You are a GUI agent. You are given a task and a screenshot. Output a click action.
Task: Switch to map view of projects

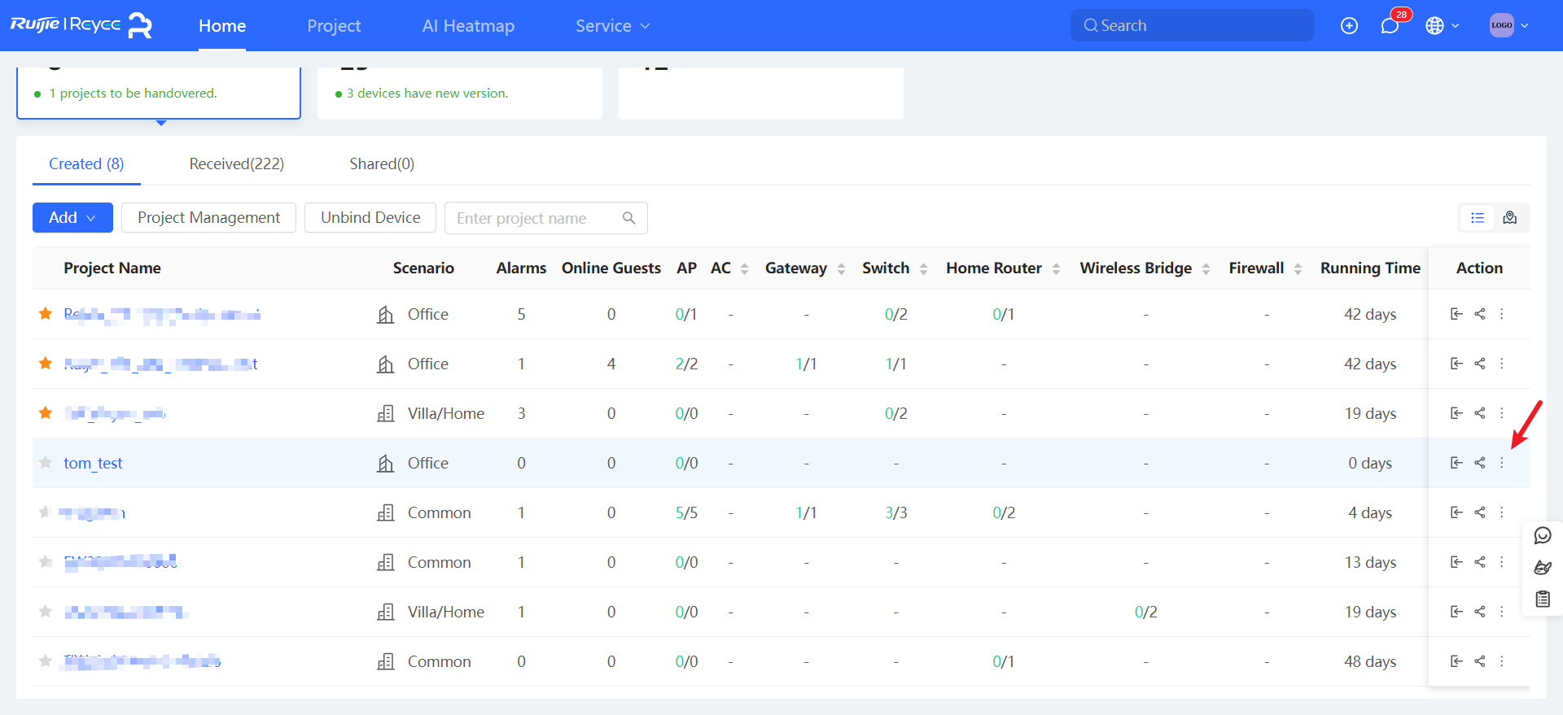click(1510, 218)
